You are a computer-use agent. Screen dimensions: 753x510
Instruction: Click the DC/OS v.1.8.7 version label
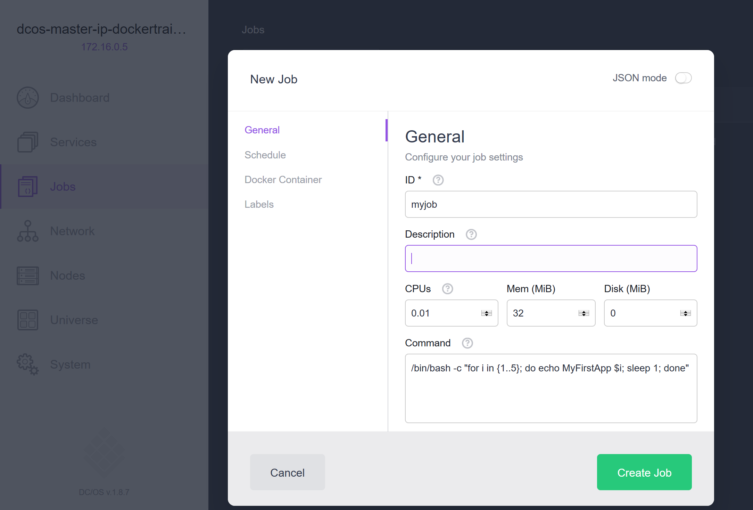(104, 492)
